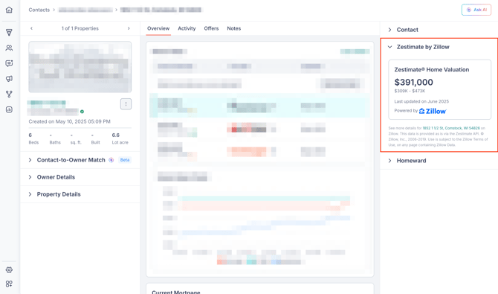Switch to the Activity tab
The width and height of the screenshot is (498, 294).
pos(187,28)
